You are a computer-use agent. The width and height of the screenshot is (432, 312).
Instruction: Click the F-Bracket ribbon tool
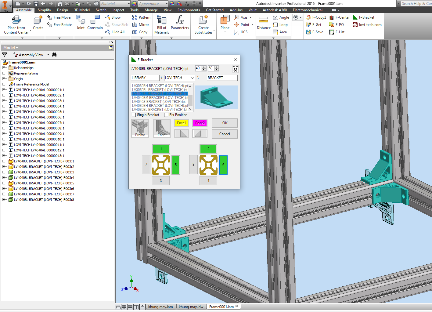click(363, 17)
